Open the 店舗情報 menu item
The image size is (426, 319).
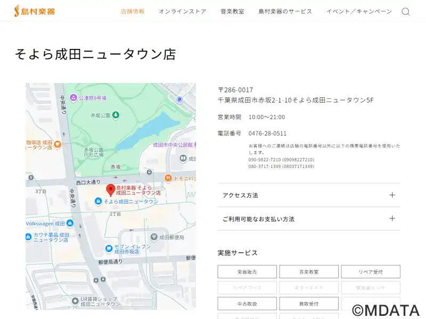pos(133,11)
